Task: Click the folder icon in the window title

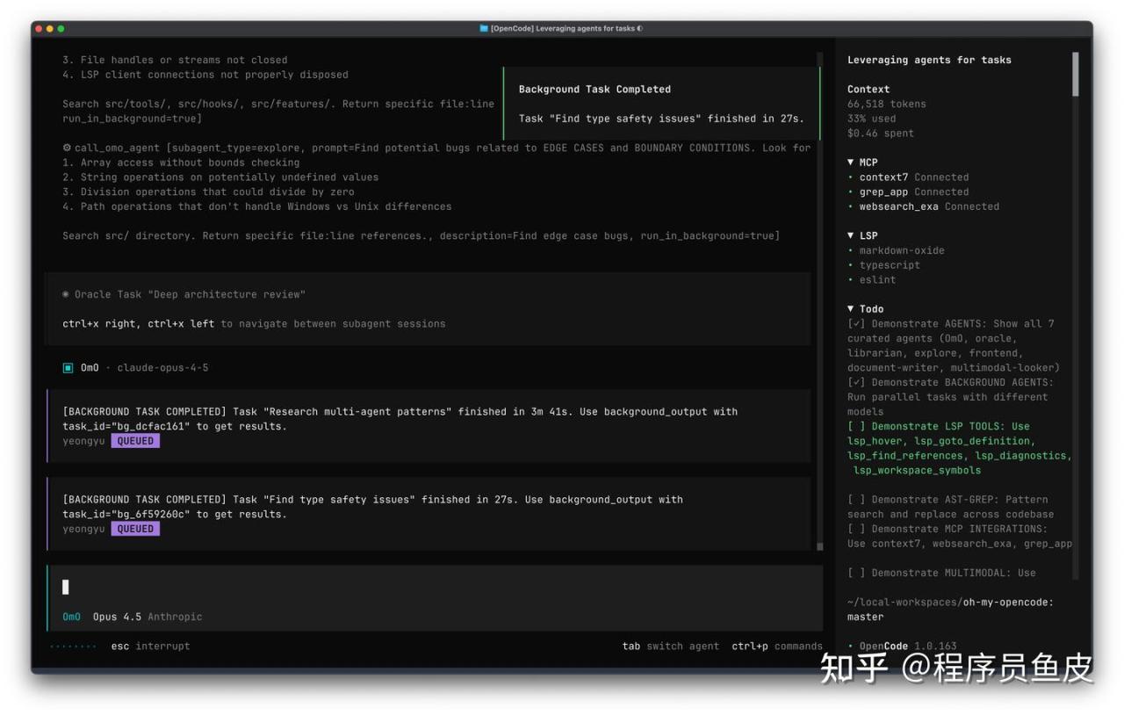Action: click(x=484, y=28)
